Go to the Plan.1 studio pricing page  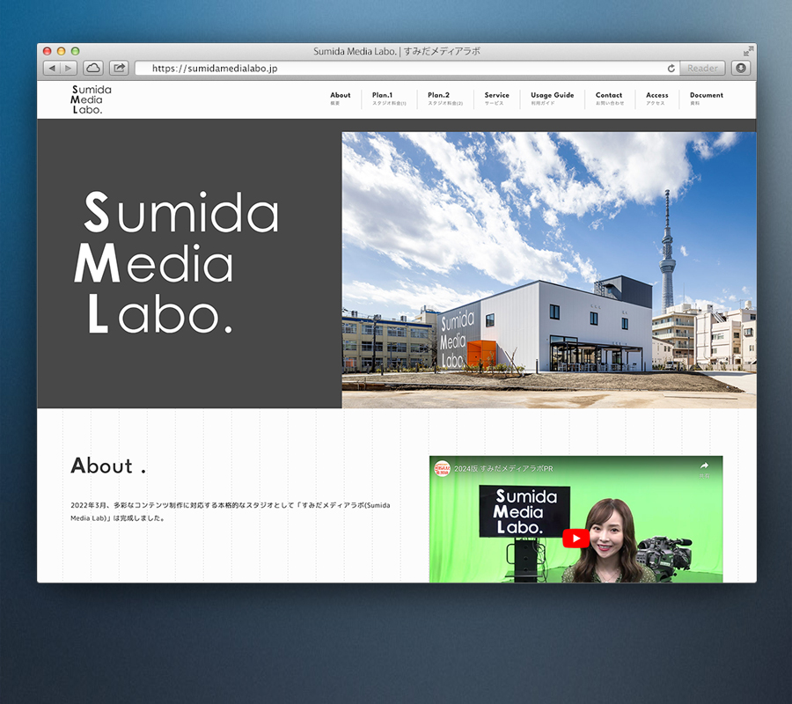click(388, 99)
